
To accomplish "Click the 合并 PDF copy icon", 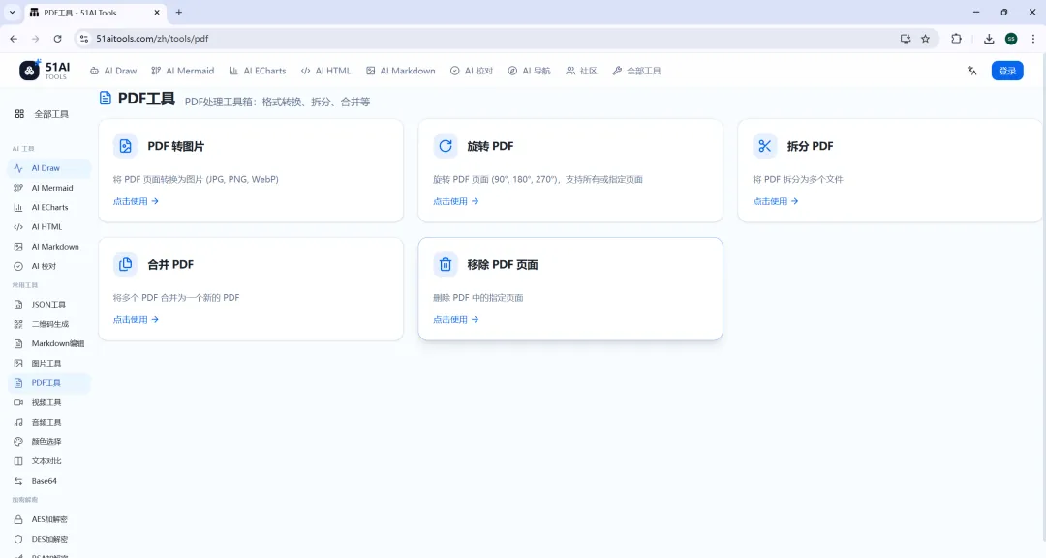I will coord(125,264).
